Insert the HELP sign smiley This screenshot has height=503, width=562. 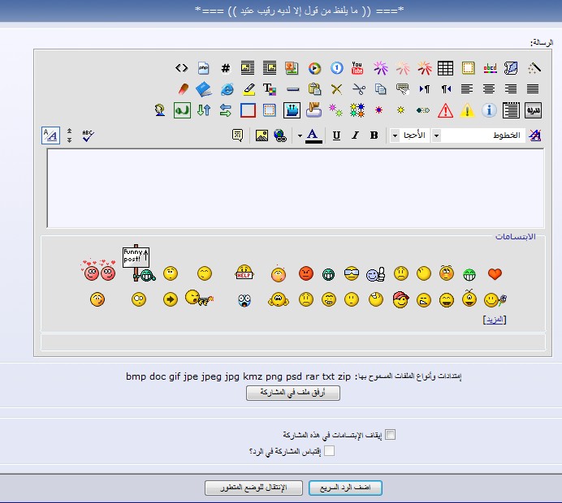pos(244,273)
